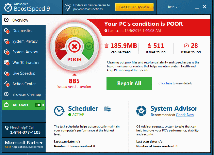Click the Live Speedup icon
Image resolution: width=214 pixels, height=155 pixels.
click(x=7, y=73)
